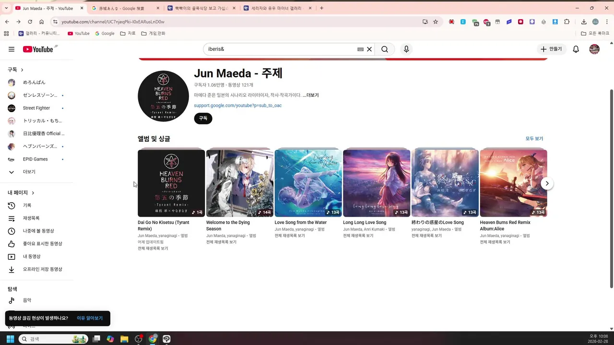Open Street Fighter subscription channel
This screenshot has height=345, width=614.
tap(36, 108)
